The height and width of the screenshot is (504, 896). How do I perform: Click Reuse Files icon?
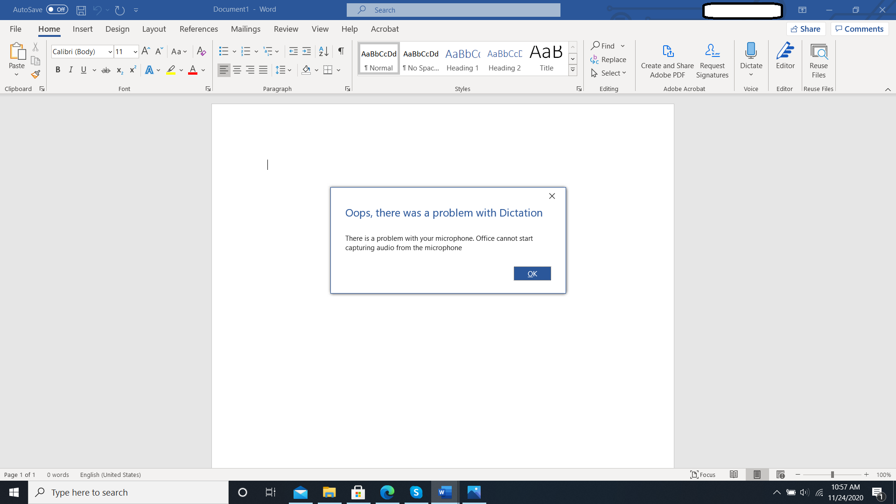pos(819,51)
